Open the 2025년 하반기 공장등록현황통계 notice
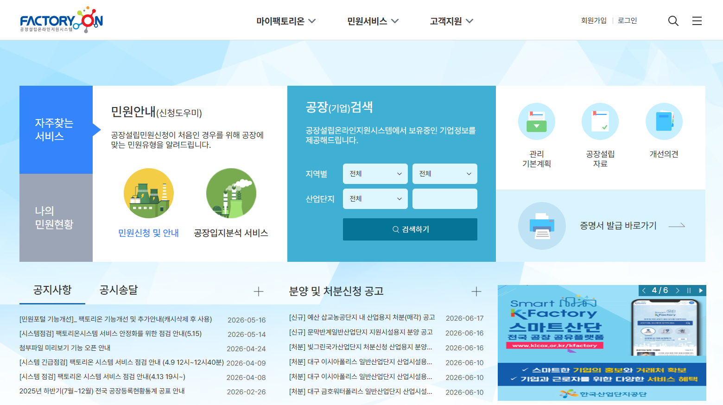 (x=102, y=391)
